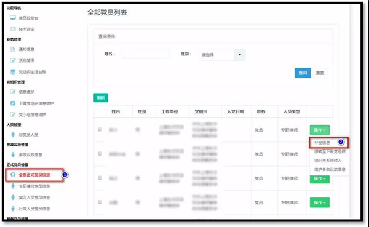The width and height of the screenshot is (369, 227).
Task: Click the 性别 column header
Action: [x=142, y=111]
